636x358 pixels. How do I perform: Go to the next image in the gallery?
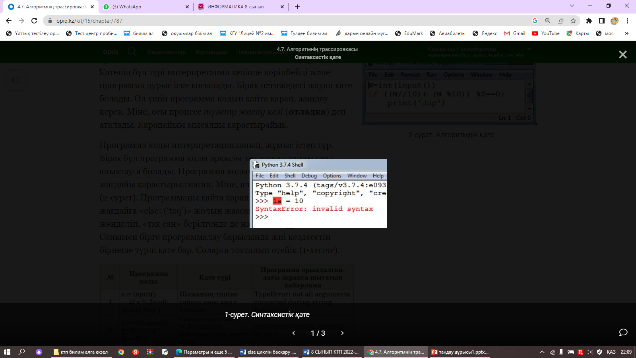pos(342,333)
